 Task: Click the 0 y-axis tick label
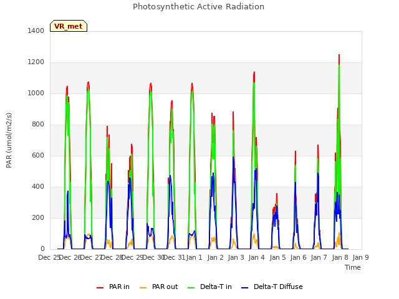(x=42, y=249)
